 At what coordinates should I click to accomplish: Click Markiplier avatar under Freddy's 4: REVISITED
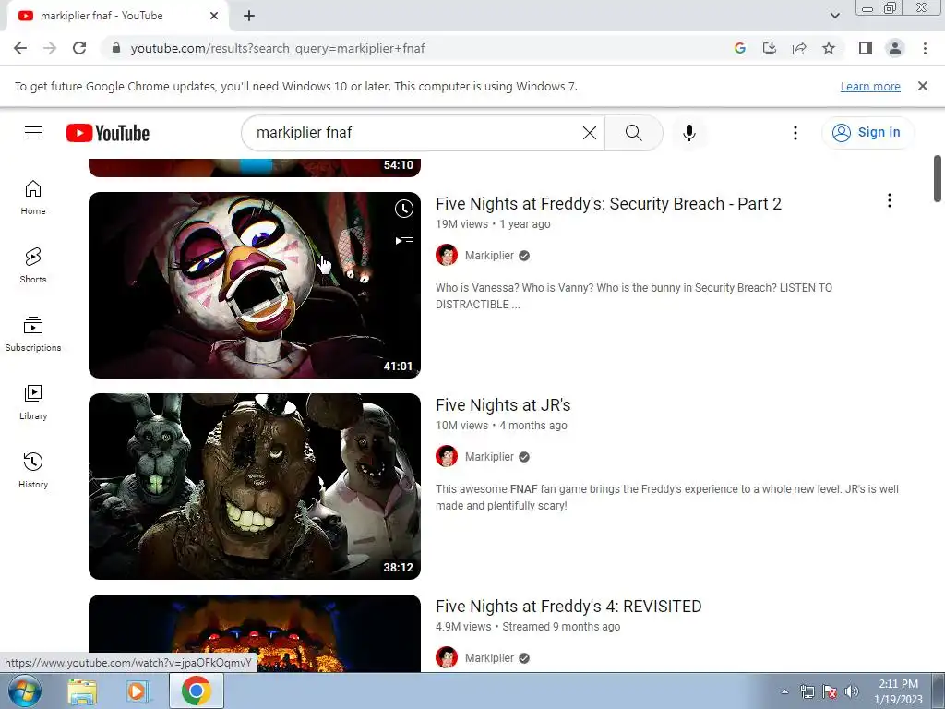point(447,657)
